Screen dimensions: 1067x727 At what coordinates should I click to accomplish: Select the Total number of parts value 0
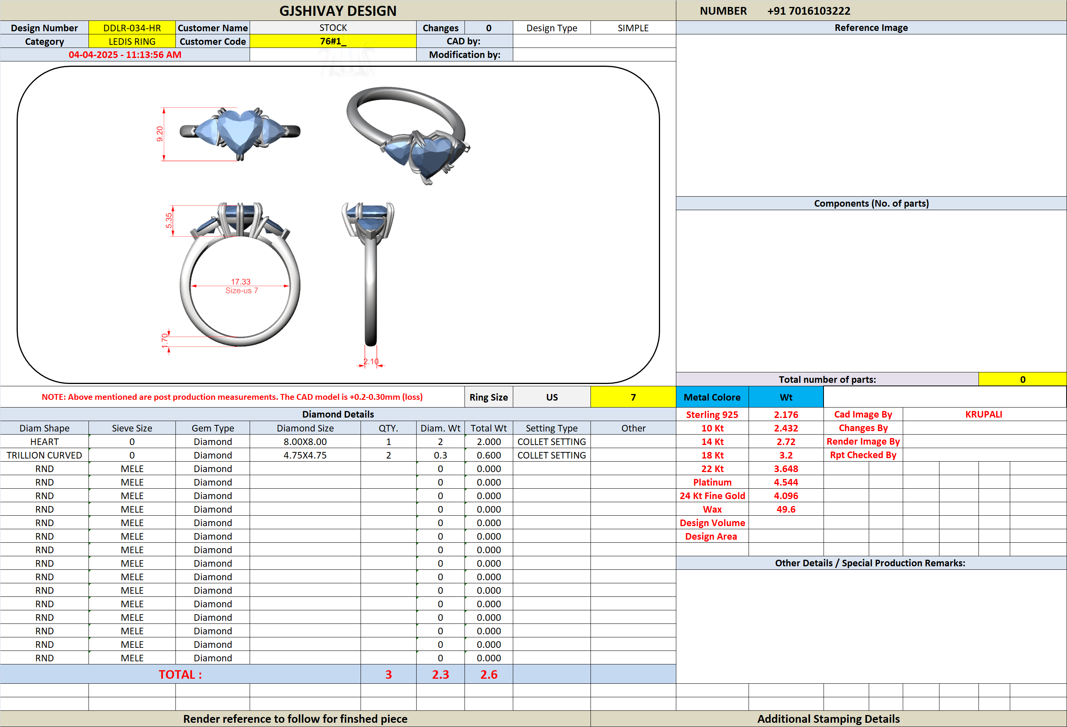[1023, 380]
